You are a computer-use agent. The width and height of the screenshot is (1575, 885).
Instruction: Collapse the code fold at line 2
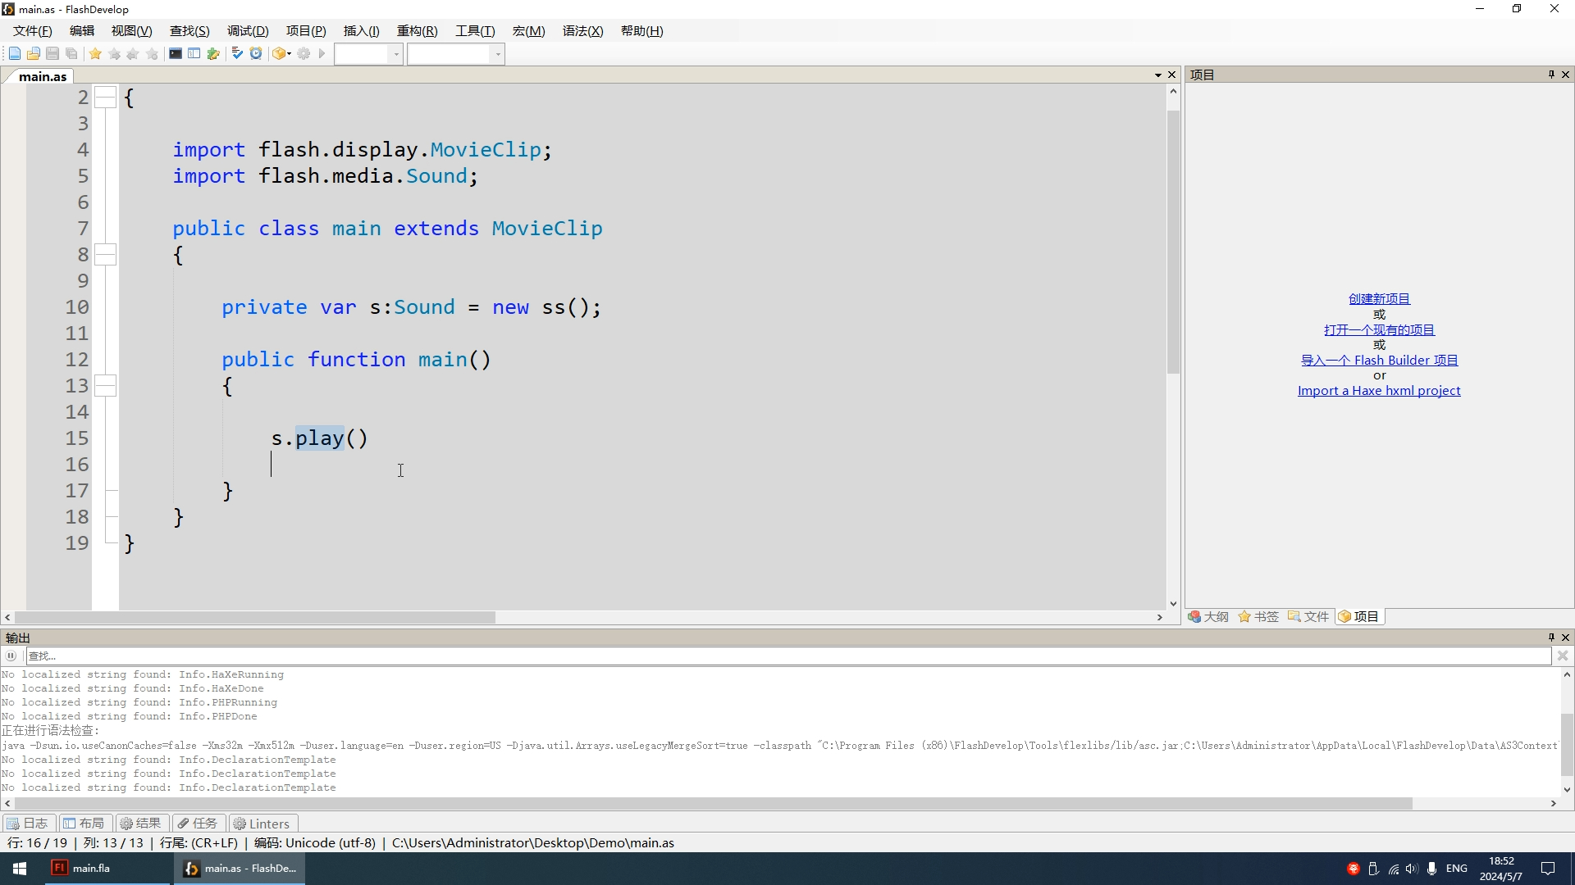pos(105,98)
